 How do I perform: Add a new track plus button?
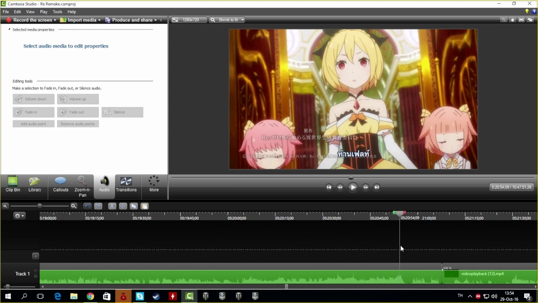(35, 256)
